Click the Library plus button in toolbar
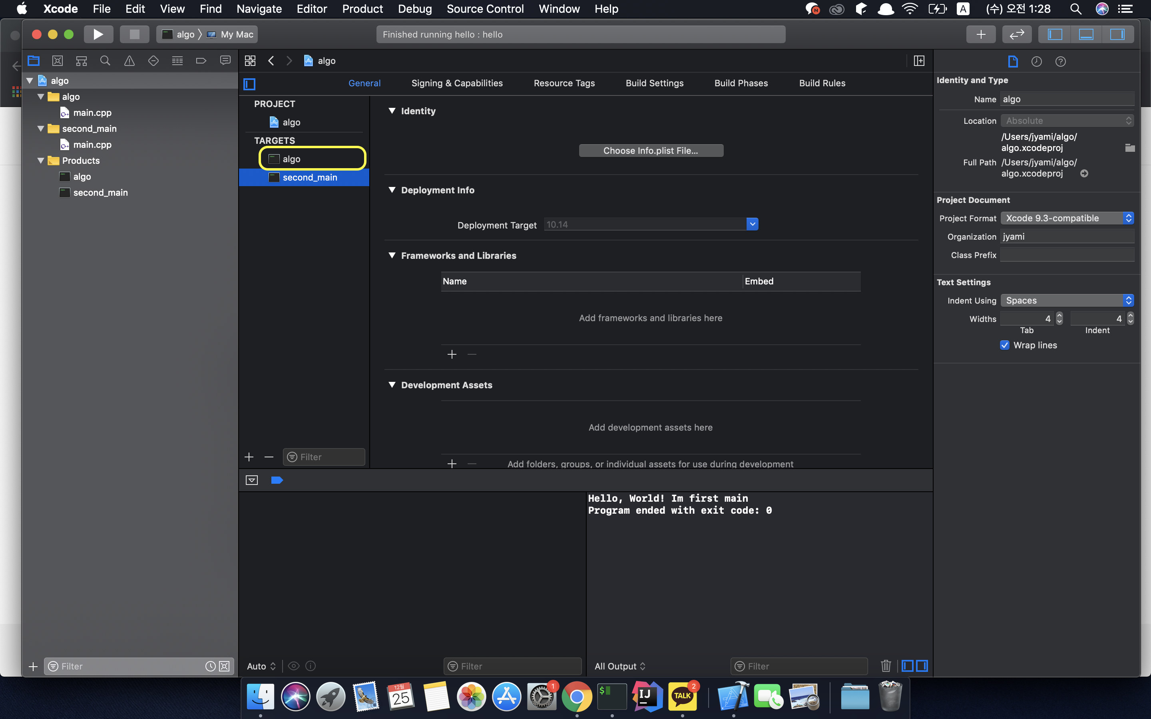Viewport: 1151px width, 719px height. [981, 34]
